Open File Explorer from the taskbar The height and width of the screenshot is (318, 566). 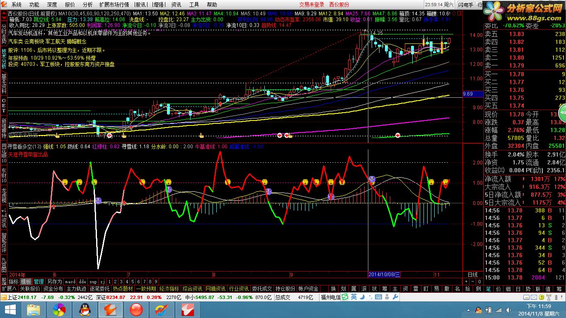coord(33,310)
